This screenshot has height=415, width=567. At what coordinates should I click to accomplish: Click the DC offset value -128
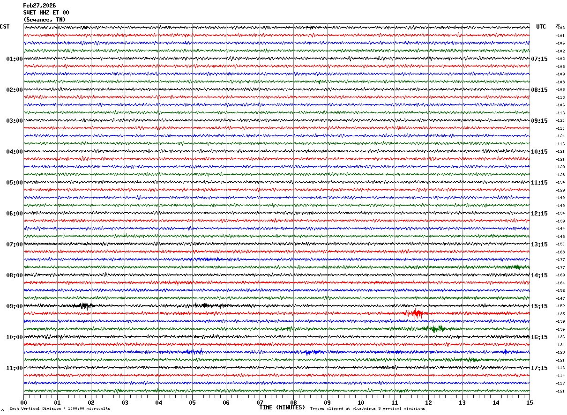click(x=560, y=175)
